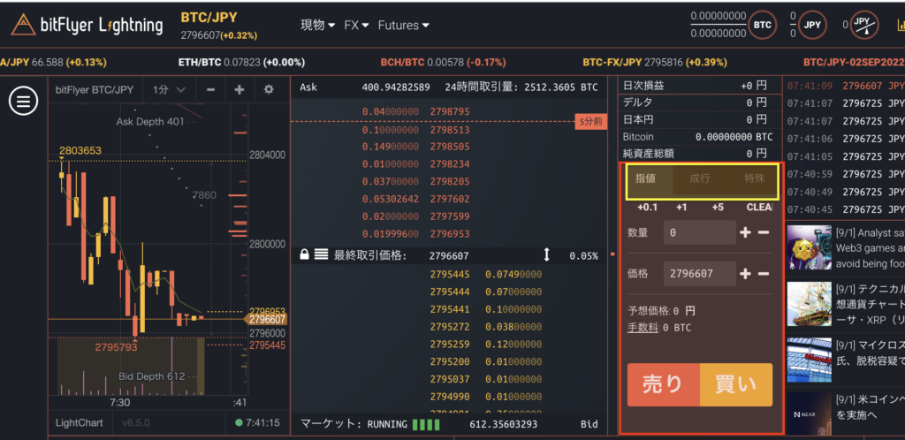Open the FX dropdown menu

356,26
